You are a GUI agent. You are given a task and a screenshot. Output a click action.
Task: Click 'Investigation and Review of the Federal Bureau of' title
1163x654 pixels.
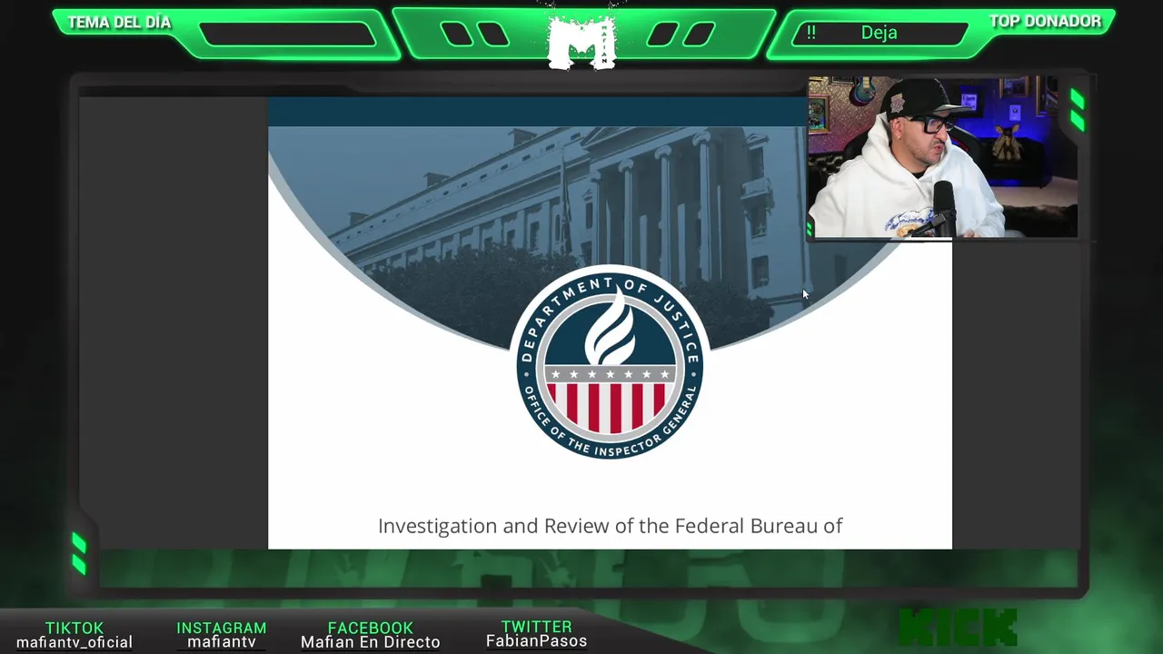pos(611,526)
